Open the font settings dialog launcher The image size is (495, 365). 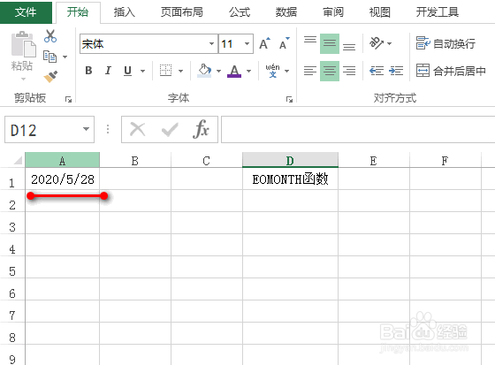pyautogui.click(x=289, y=100)
